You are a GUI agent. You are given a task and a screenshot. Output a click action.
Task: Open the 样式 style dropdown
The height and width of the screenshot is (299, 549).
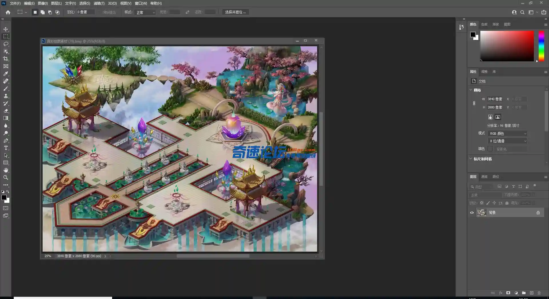pyautogui.click(x=145, y=13)
